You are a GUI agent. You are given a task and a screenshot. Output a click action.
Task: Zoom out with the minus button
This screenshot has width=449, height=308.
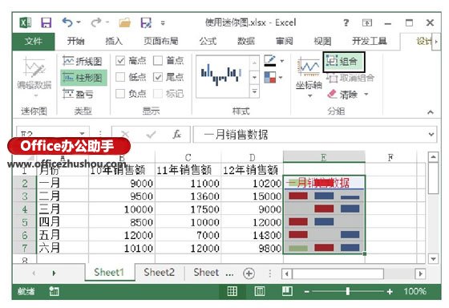(306, 292)
